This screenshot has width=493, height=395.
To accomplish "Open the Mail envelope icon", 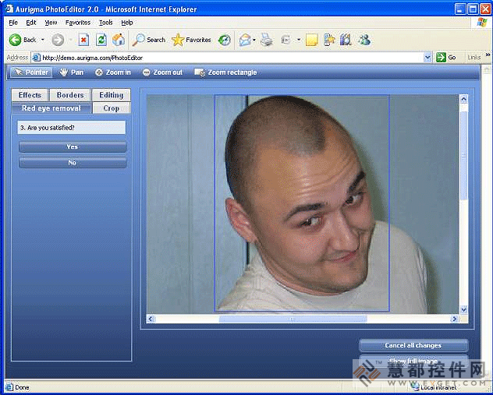I will tap(245, 40).
